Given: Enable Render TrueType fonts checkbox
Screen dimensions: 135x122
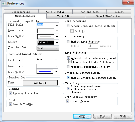Looking at the screenshot, I should (68, 26).
